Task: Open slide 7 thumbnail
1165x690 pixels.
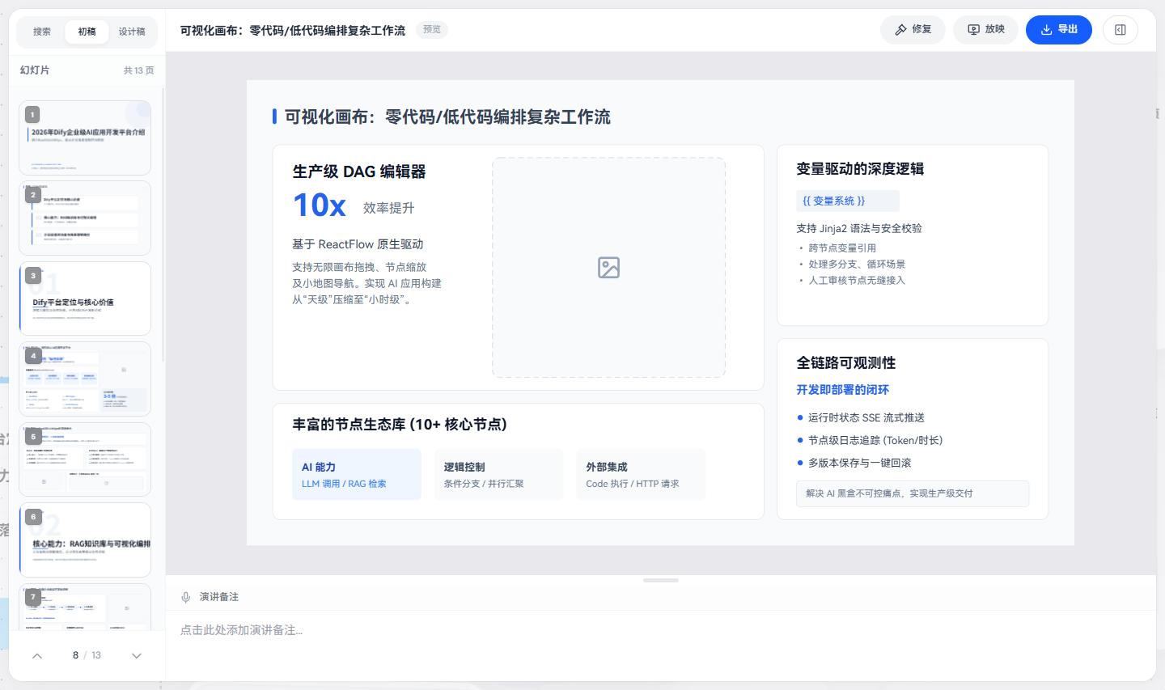Action: pos(85,607)
